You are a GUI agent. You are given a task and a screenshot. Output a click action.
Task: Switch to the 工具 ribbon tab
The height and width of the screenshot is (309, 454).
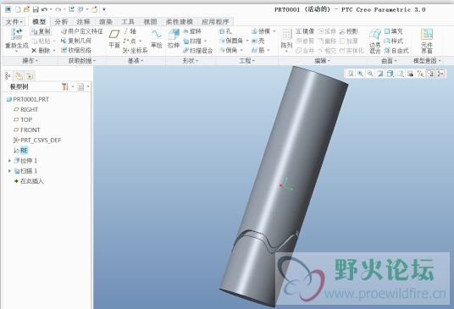[128, 21]
